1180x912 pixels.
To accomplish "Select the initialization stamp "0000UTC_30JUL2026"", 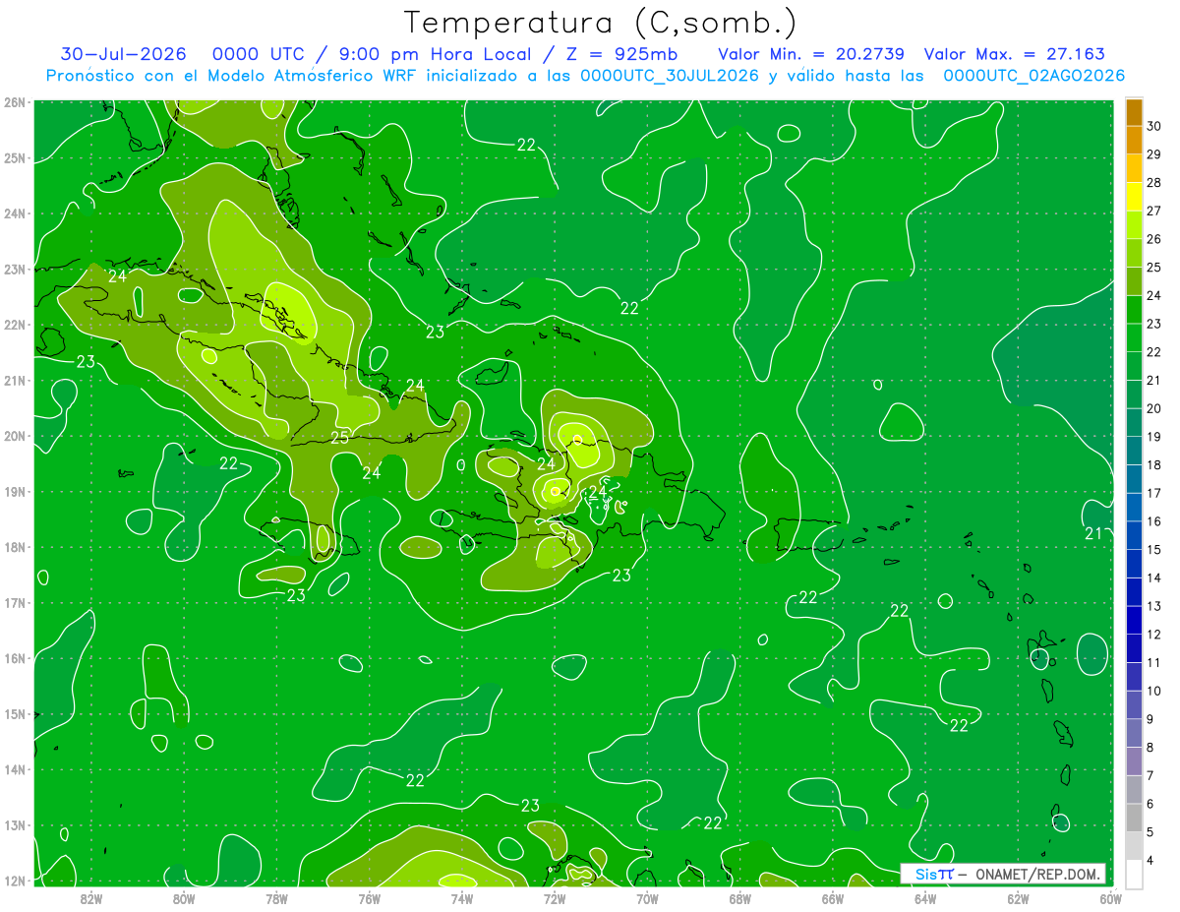I will (x=670, y=76).
